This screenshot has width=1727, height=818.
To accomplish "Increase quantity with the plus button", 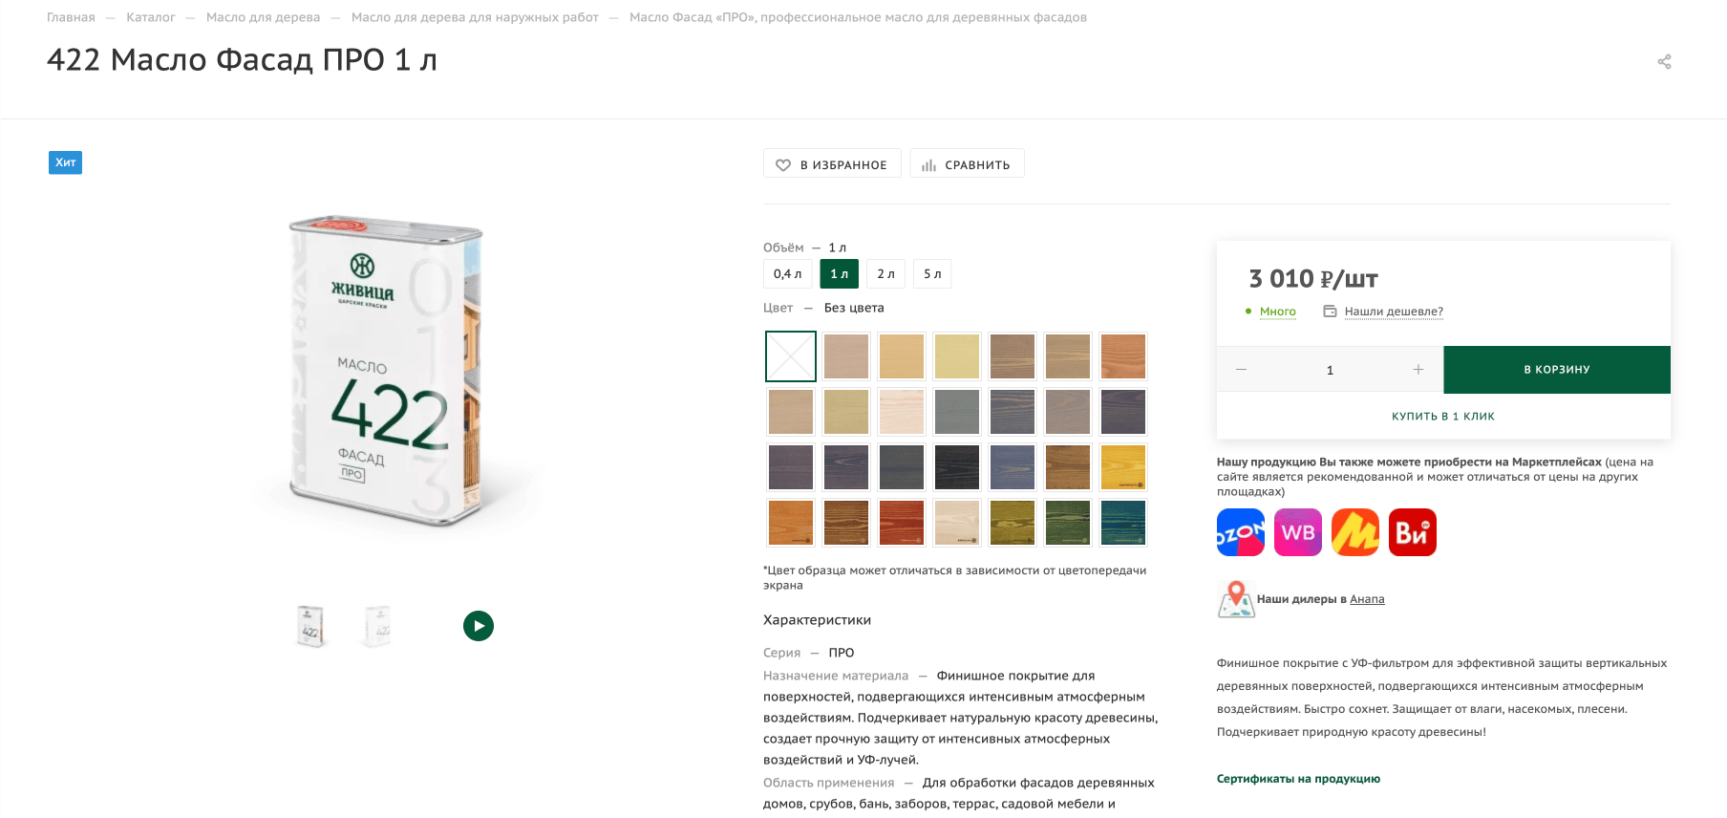I will (x=1418, y=370).
